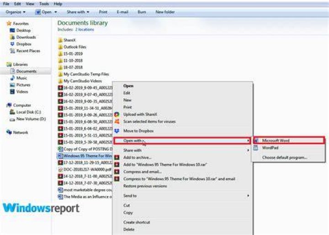Choose Compress to .rar and email

[179, 179]
